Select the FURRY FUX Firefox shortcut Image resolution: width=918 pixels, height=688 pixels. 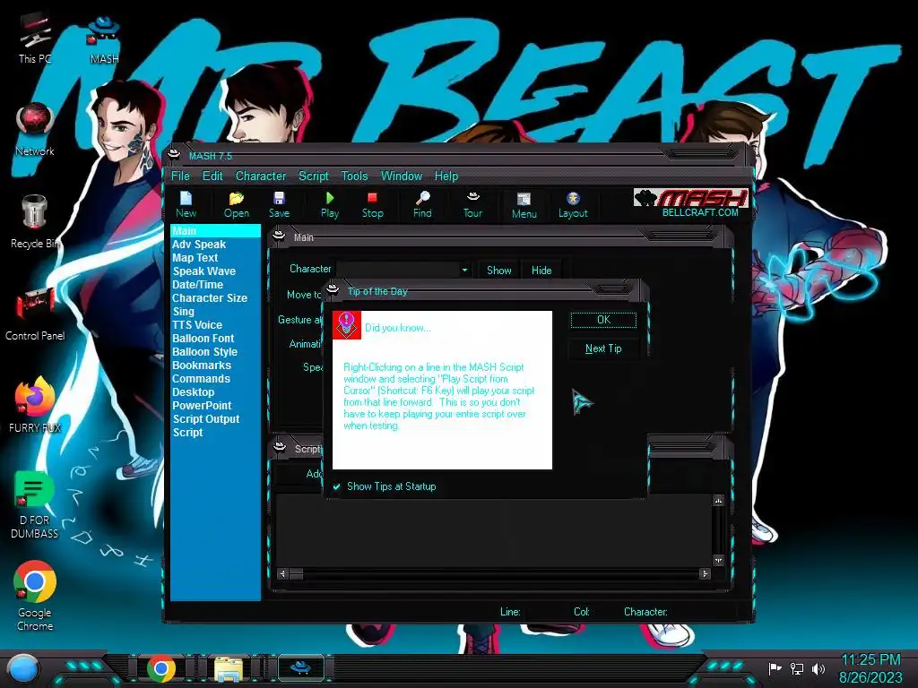(x=35, y=405)
